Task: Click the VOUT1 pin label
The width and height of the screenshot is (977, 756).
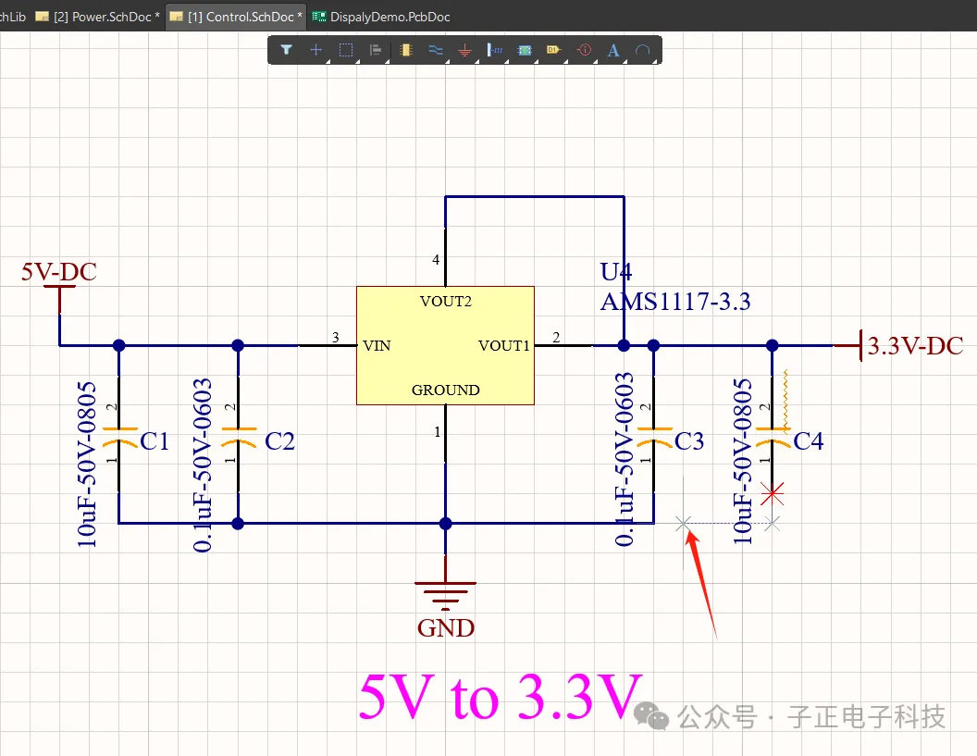Action: [x=503, y=345]
